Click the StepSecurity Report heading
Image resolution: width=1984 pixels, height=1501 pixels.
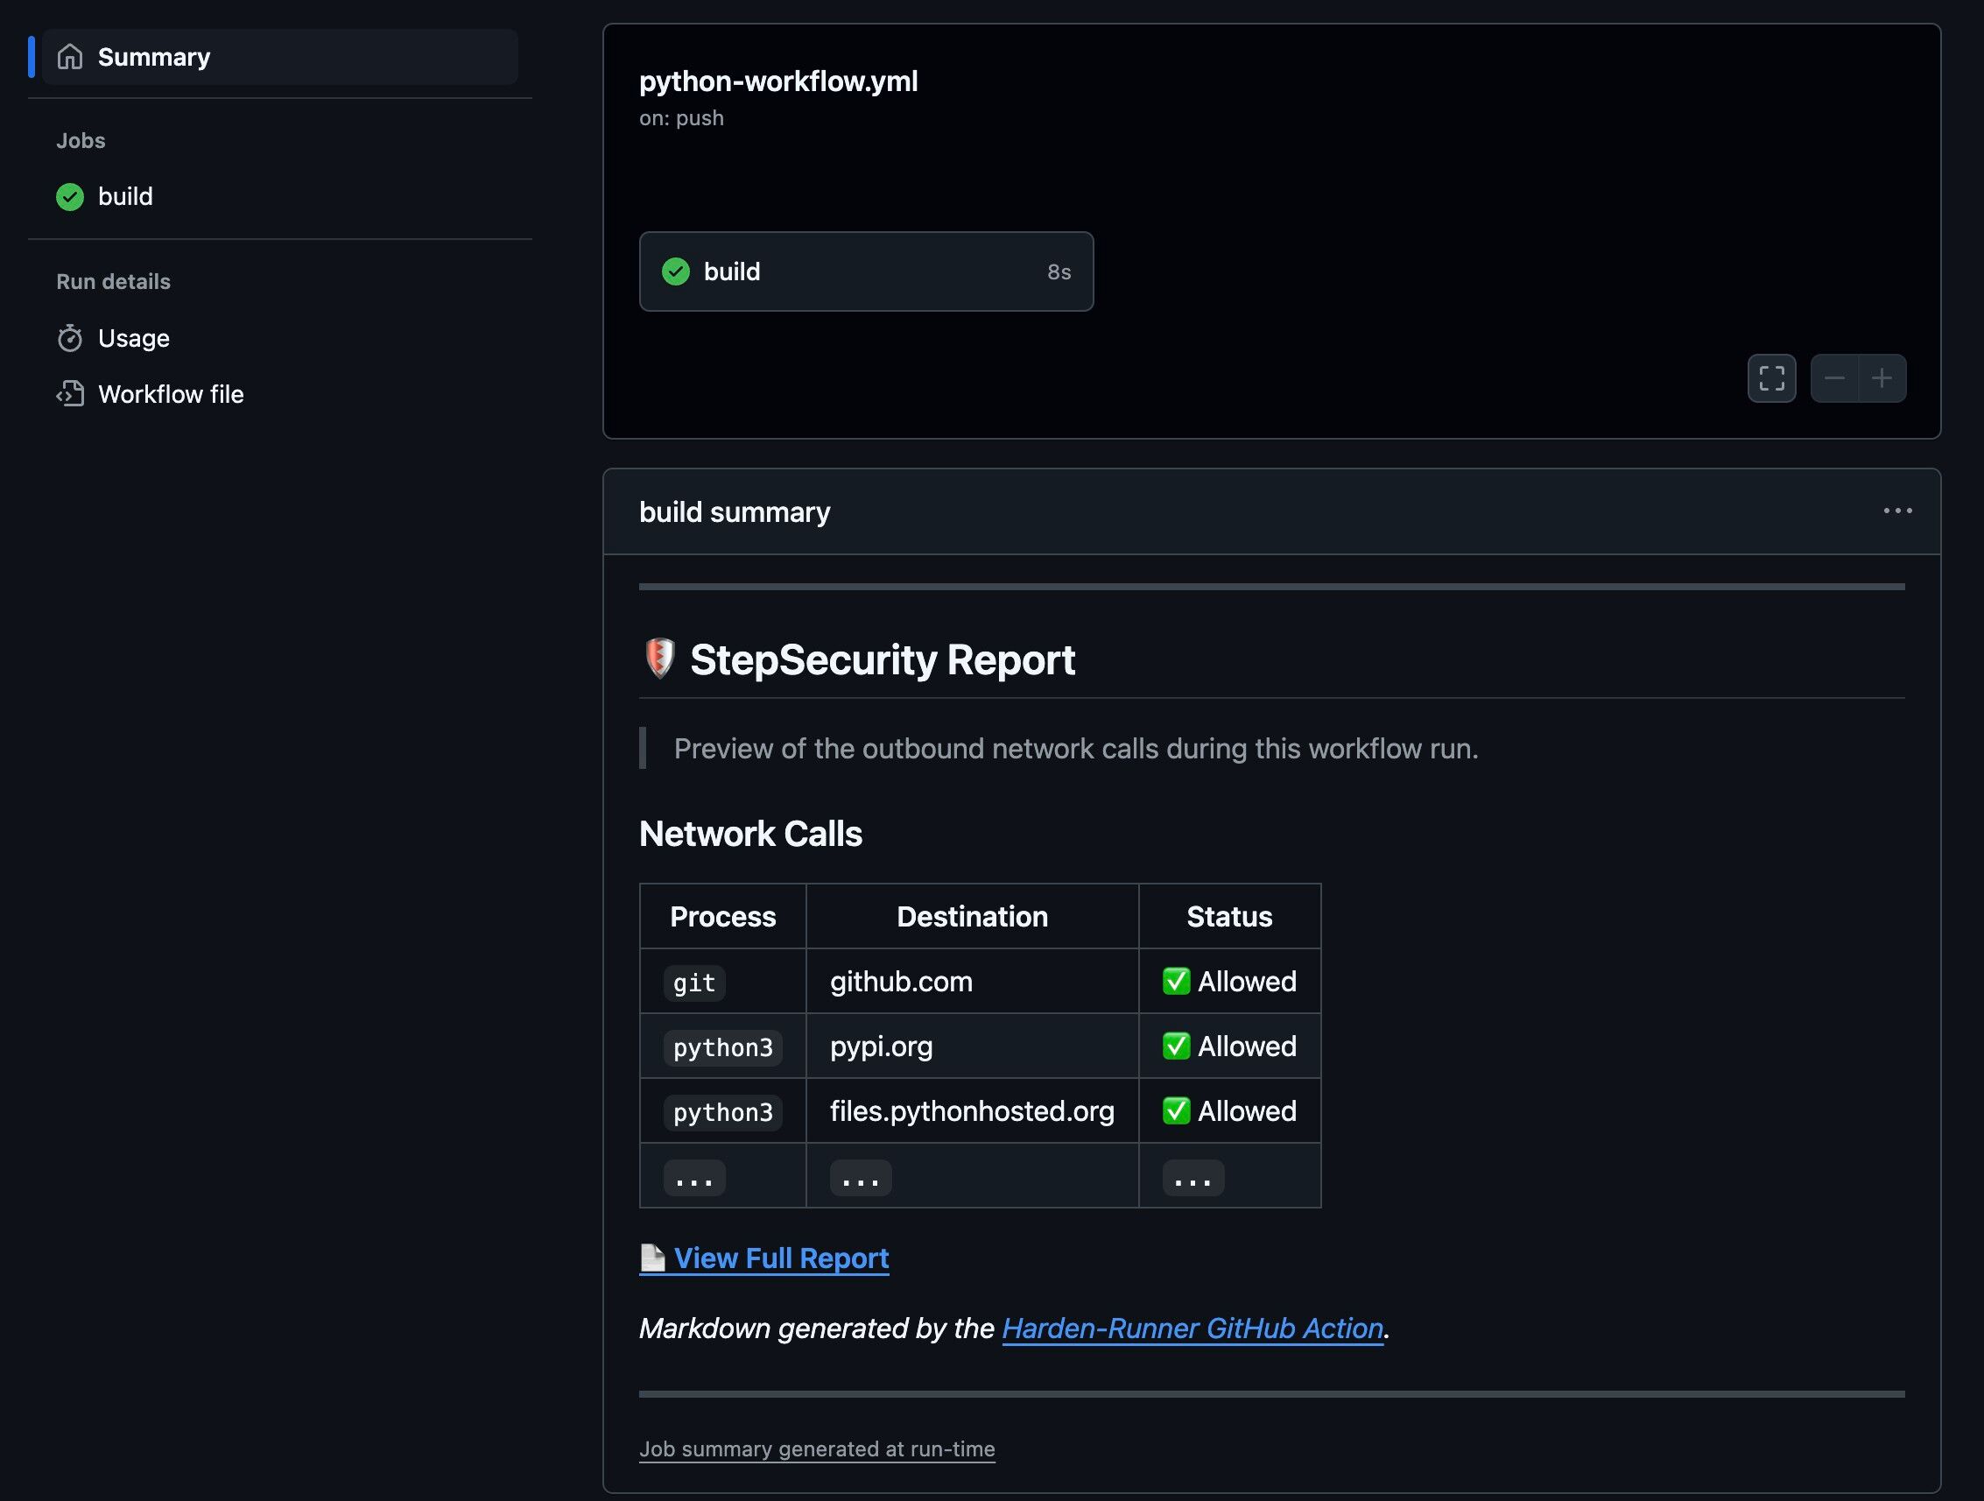tap(882, 659)
